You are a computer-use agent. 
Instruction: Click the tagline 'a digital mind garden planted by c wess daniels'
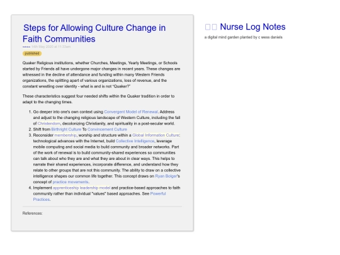(243, 37)
